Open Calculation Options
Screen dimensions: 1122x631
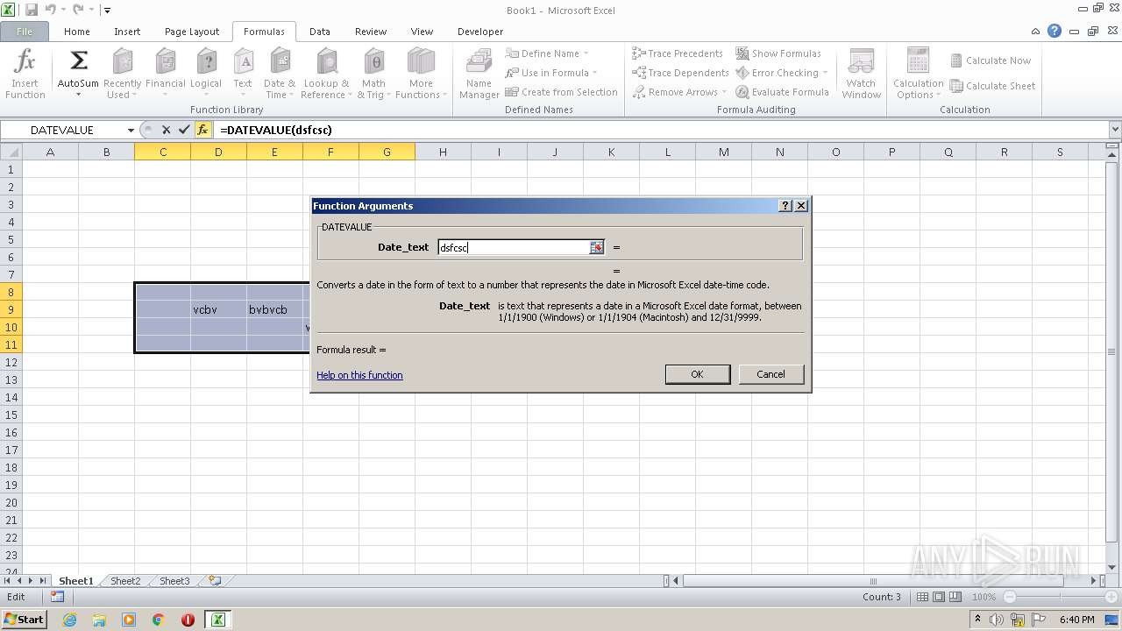(x=918, y=74)
